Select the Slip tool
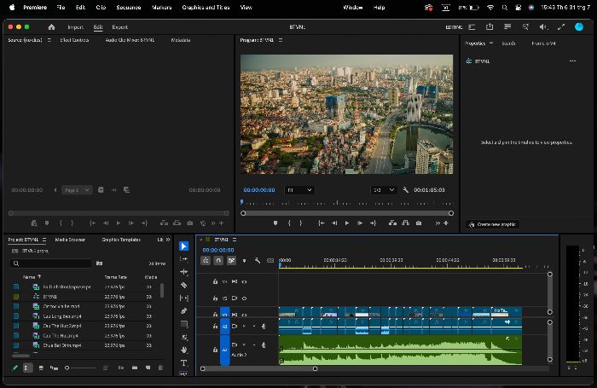This screenshot has height=388, width=597. [x=183, y=298]
